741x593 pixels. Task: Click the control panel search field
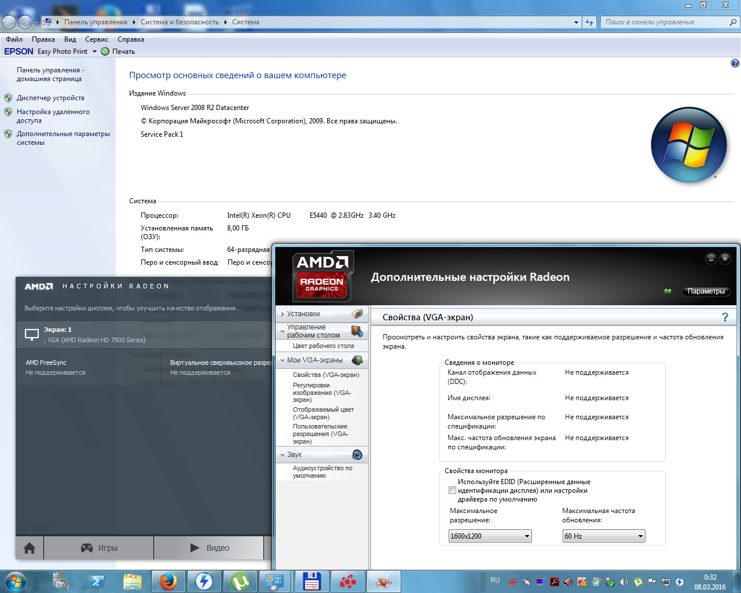tap(665, 22)
